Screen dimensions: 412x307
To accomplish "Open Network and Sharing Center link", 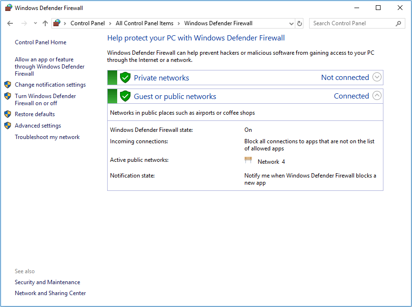I will pos(50,293).
